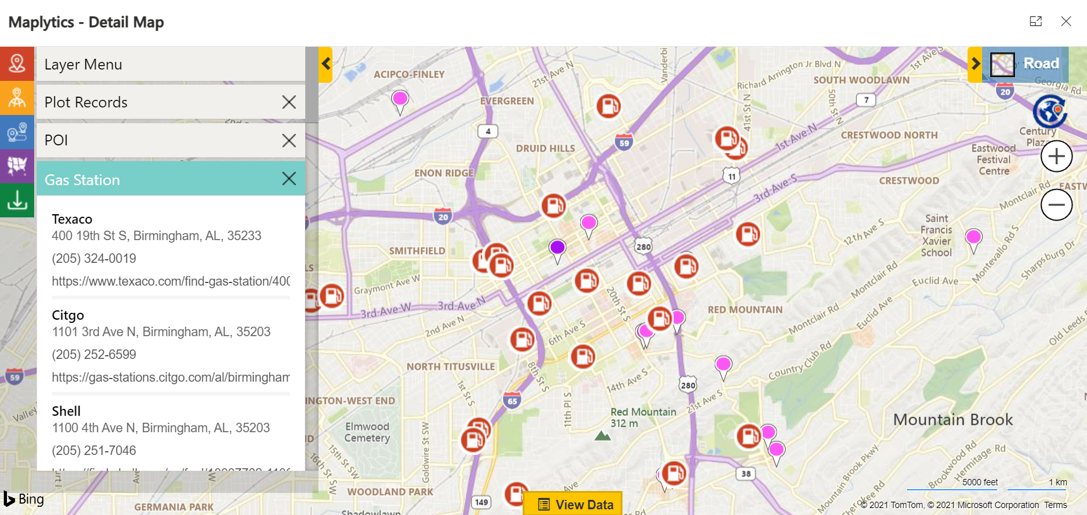Open the Layer Menu header
1087x515 pixels.
point(171,64)
